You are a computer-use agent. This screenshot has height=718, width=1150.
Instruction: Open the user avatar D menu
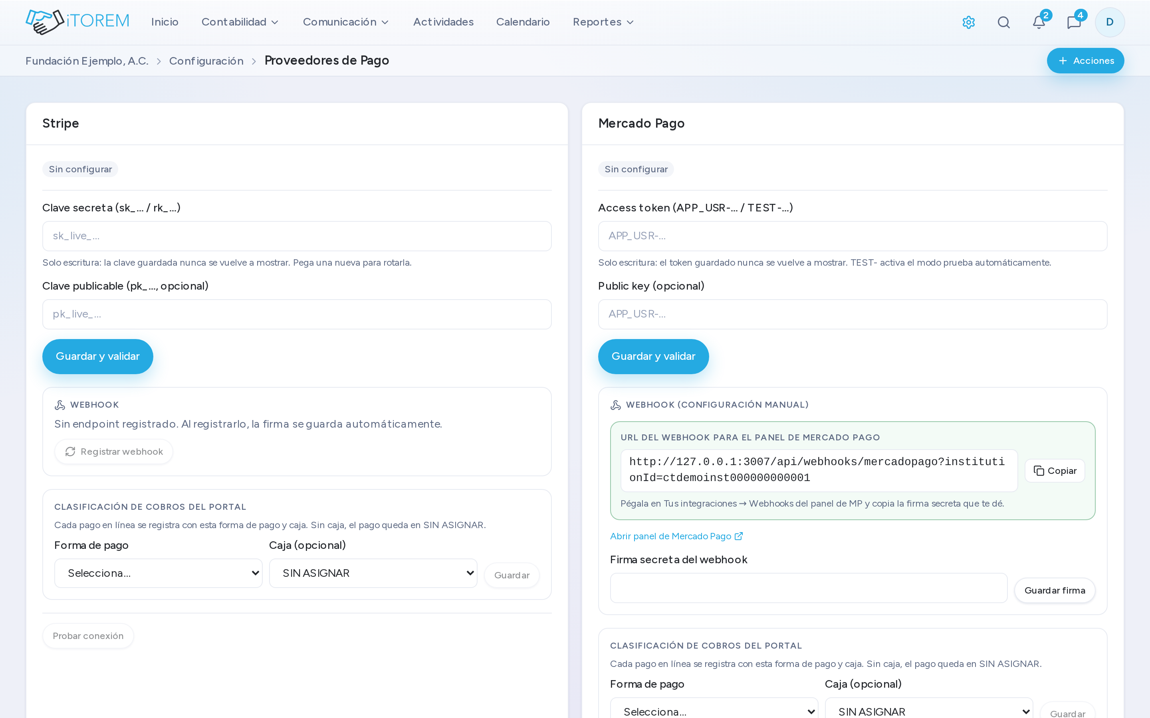1110,22
